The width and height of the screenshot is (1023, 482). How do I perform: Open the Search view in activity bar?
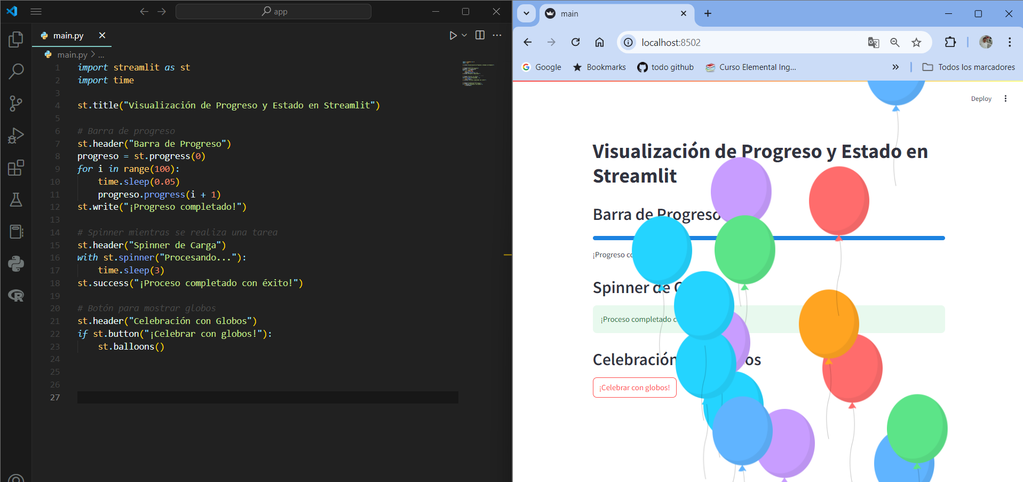pos(16,71)
